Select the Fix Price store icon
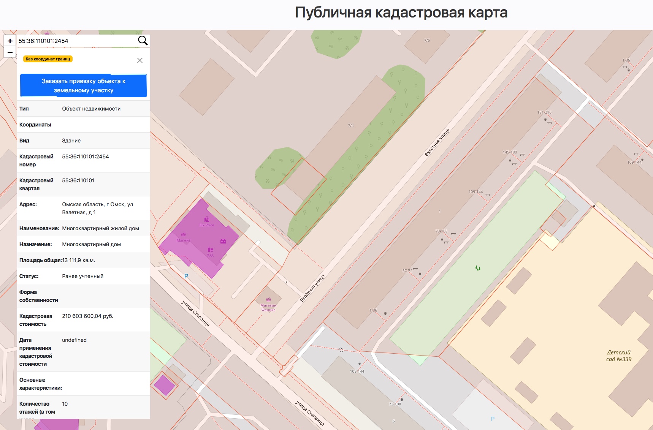Screen dimensions: 653x430 pos(207,220)
